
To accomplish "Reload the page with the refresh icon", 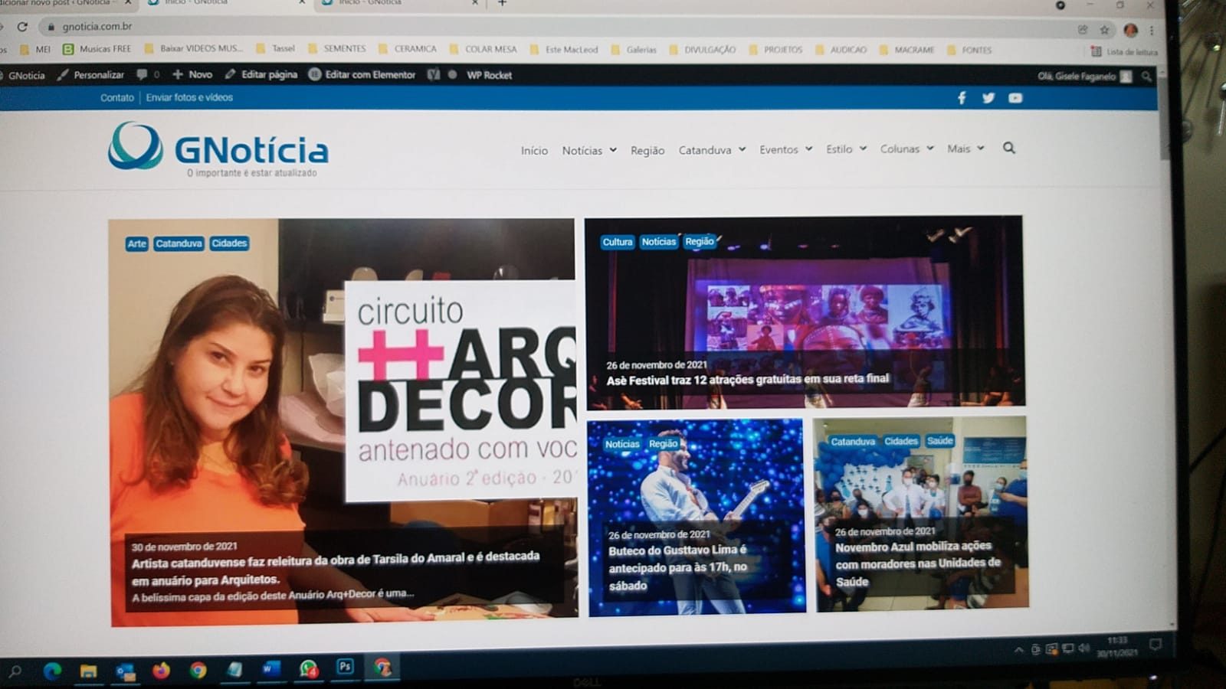I will click(x=22, y=26).
